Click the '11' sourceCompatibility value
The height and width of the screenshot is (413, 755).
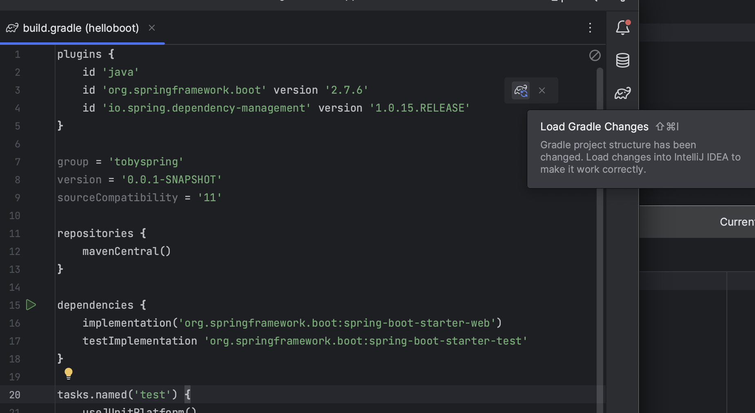209,198
